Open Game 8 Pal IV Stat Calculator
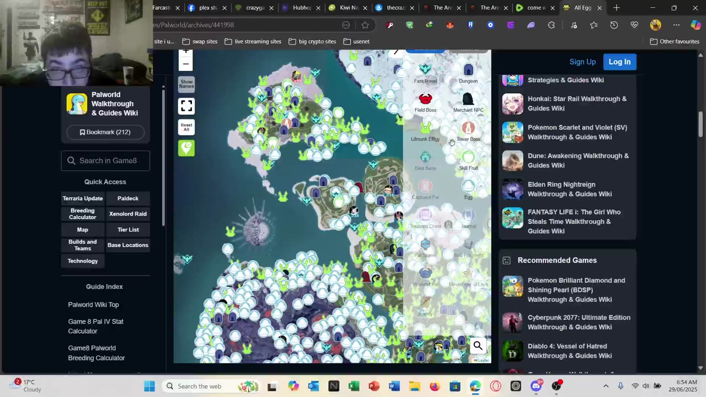Screen dimensions: 706x397 (95, 326)
